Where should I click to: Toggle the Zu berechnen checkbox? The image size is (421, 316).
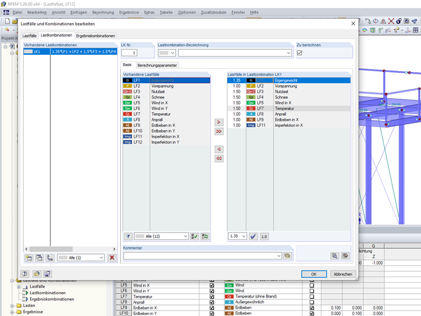(299, 53)
